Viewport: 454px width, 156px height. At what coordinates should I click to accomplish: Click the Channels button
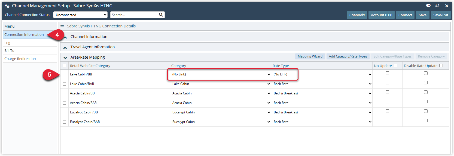pyautogui.click(x=357, y=15)
